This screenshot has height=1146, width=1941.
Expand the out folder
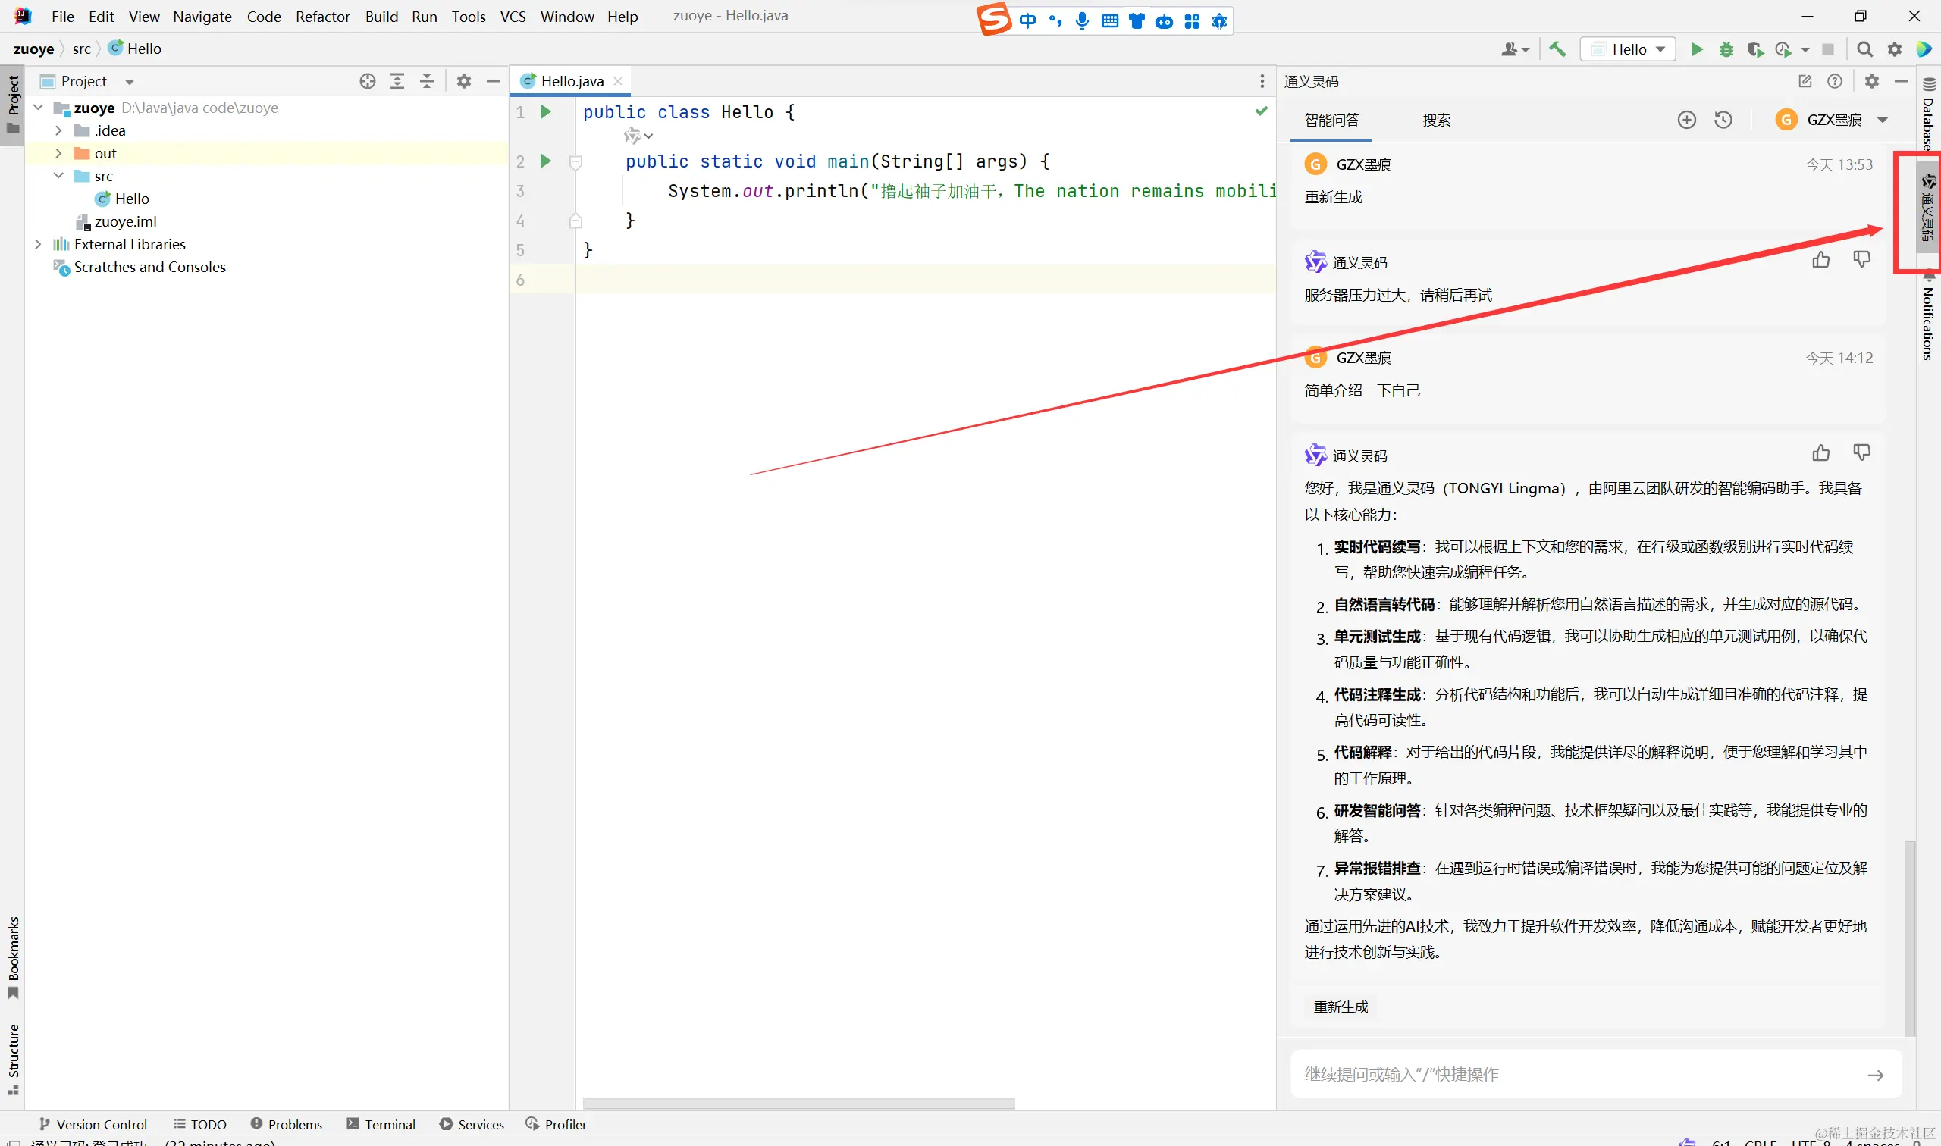pyautogui.click(x=58, y=153)
